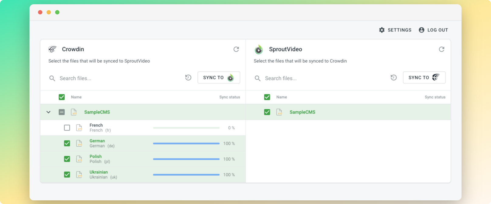Click the French 0% progress bar
This screenshot has height=204, width=491.
click(x=186, y=128)
